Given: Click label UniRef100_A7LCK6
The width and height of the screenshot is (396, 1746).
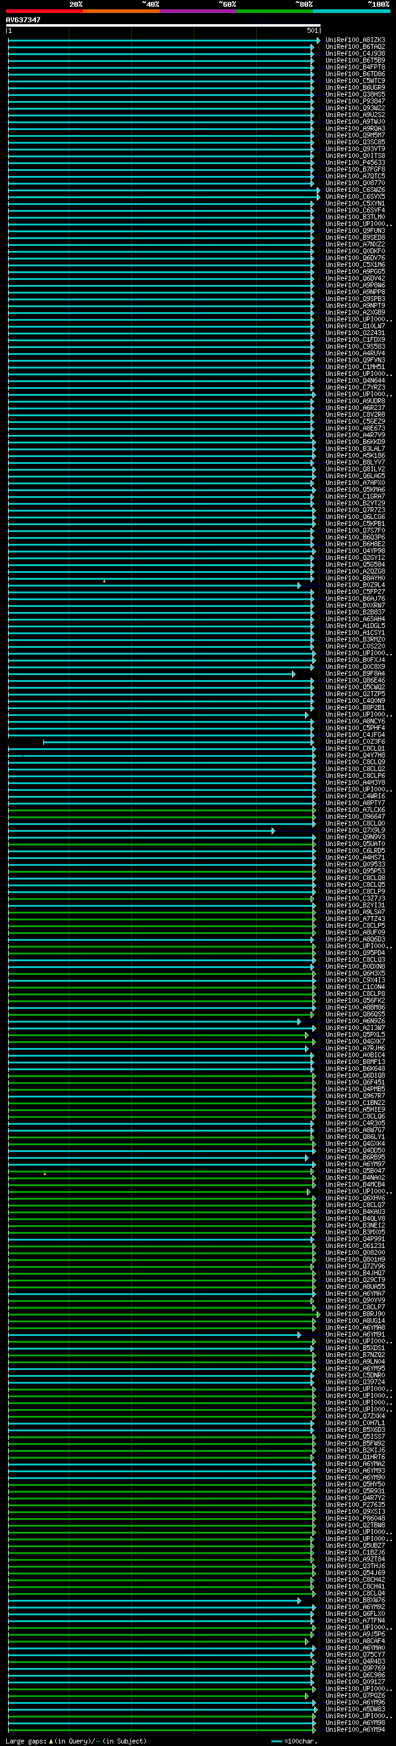Looking at the screenshot, I should (355, 810).
